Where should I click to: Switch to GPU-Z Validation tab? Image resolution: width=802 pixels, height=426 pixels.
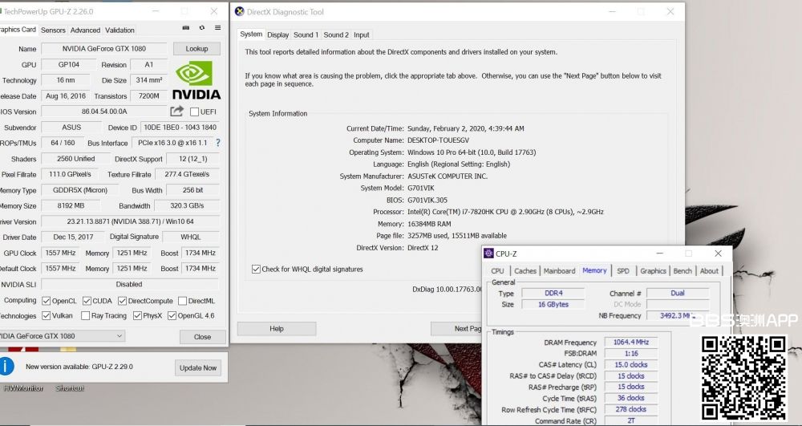[119, 30]
